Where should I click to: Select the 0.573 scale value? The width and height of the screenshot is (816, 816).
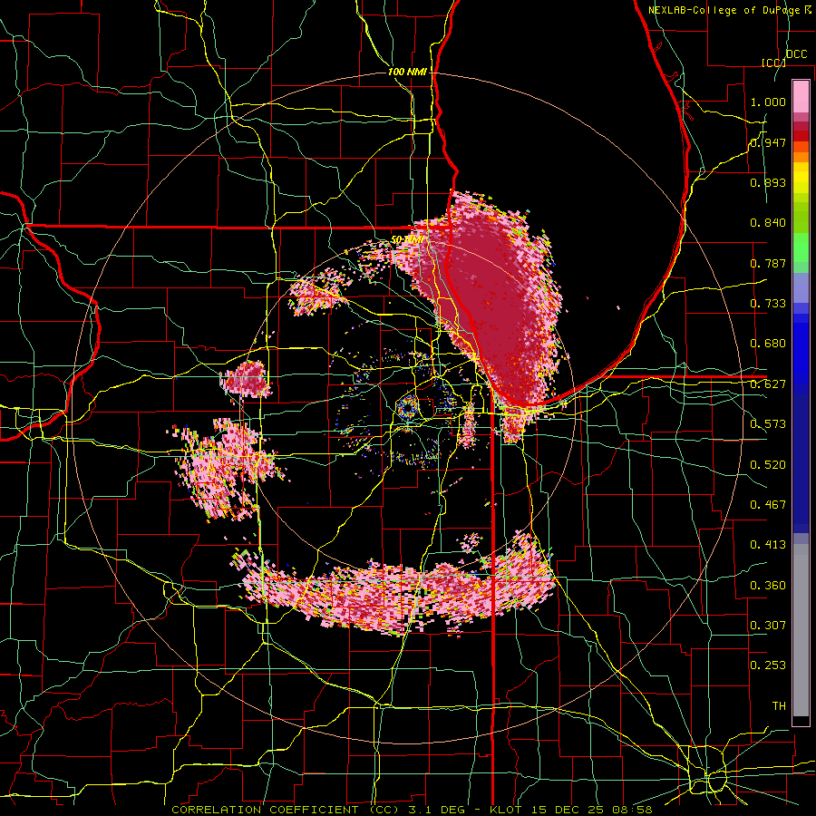pos(768,424)
